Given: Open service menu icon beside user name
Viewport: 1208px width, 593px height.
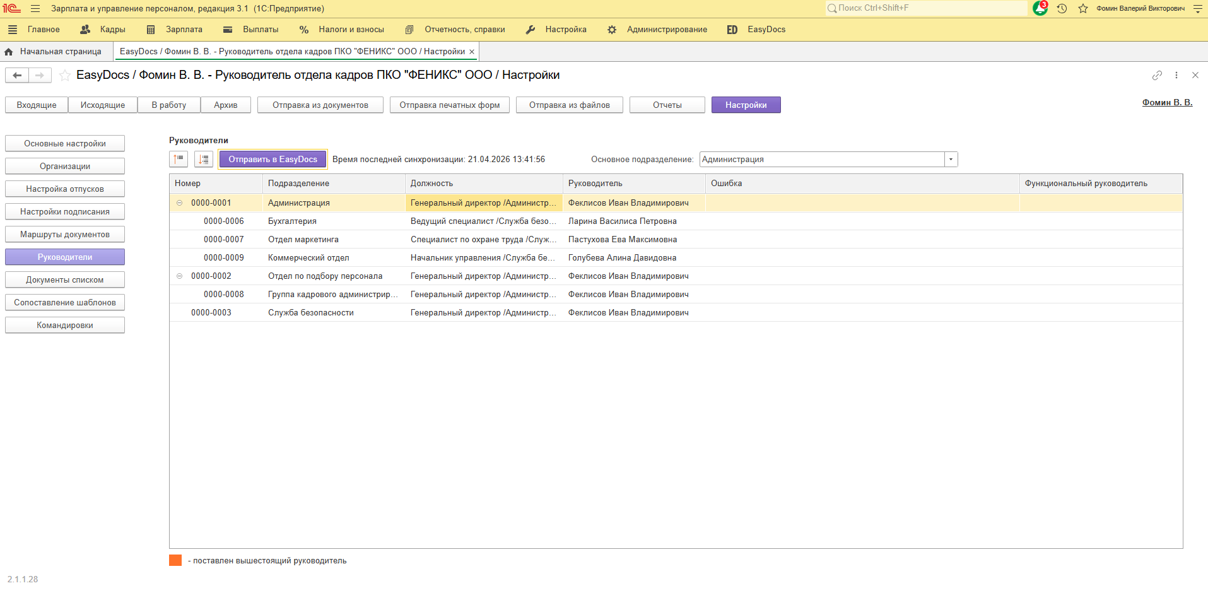Looking at the screenshot, I should [1198, 8].
